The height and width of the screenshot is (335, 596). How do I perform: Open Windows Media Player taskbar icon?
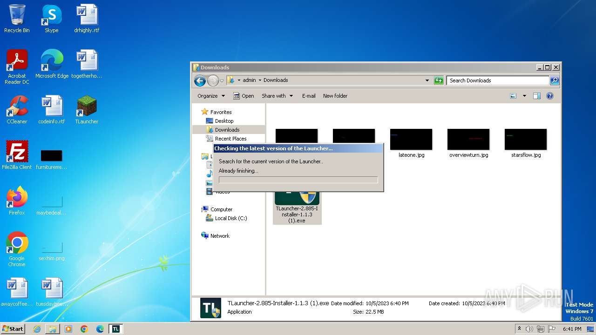point(68,329)
